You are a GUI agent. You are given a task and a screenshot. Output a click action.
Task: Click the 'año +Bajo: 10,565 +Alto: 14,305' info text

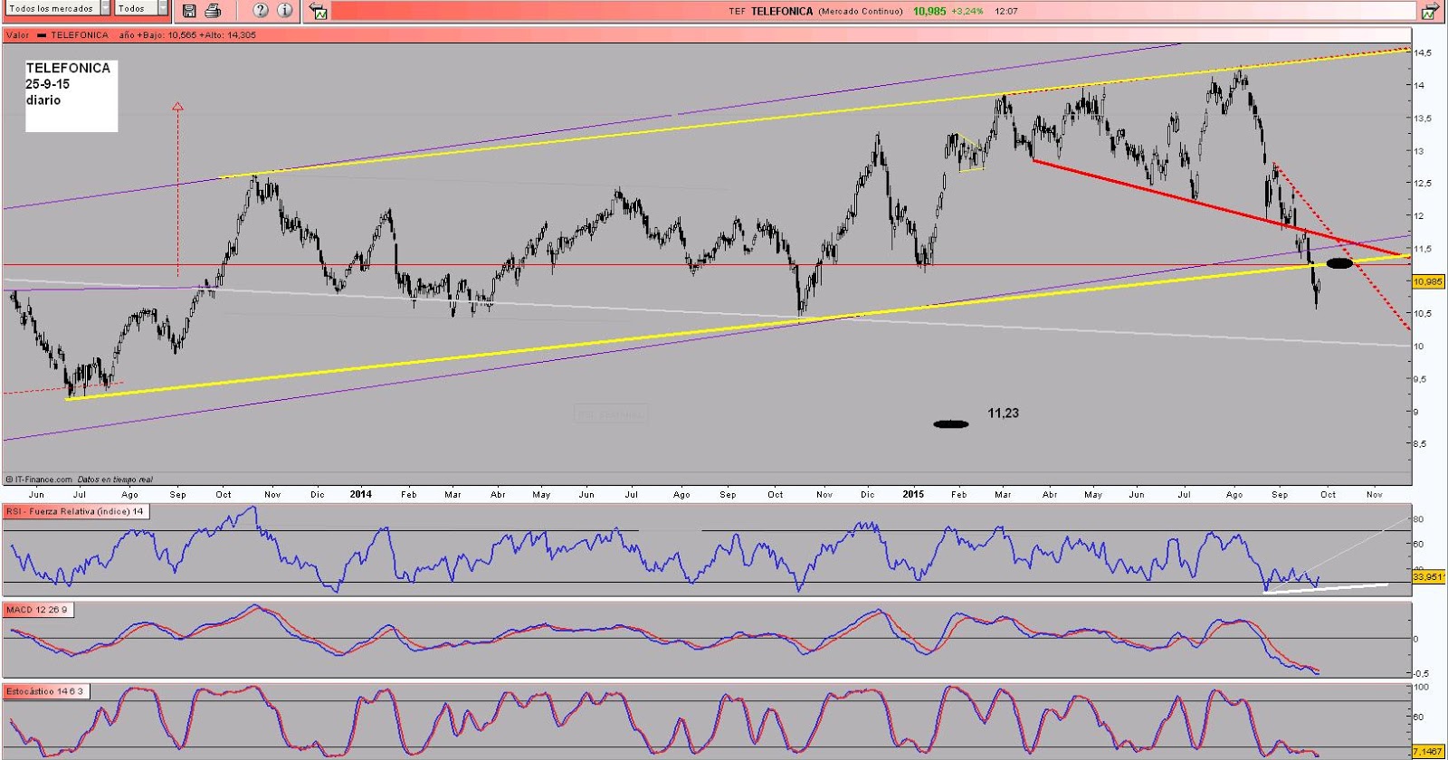click(x=187, y=35)
